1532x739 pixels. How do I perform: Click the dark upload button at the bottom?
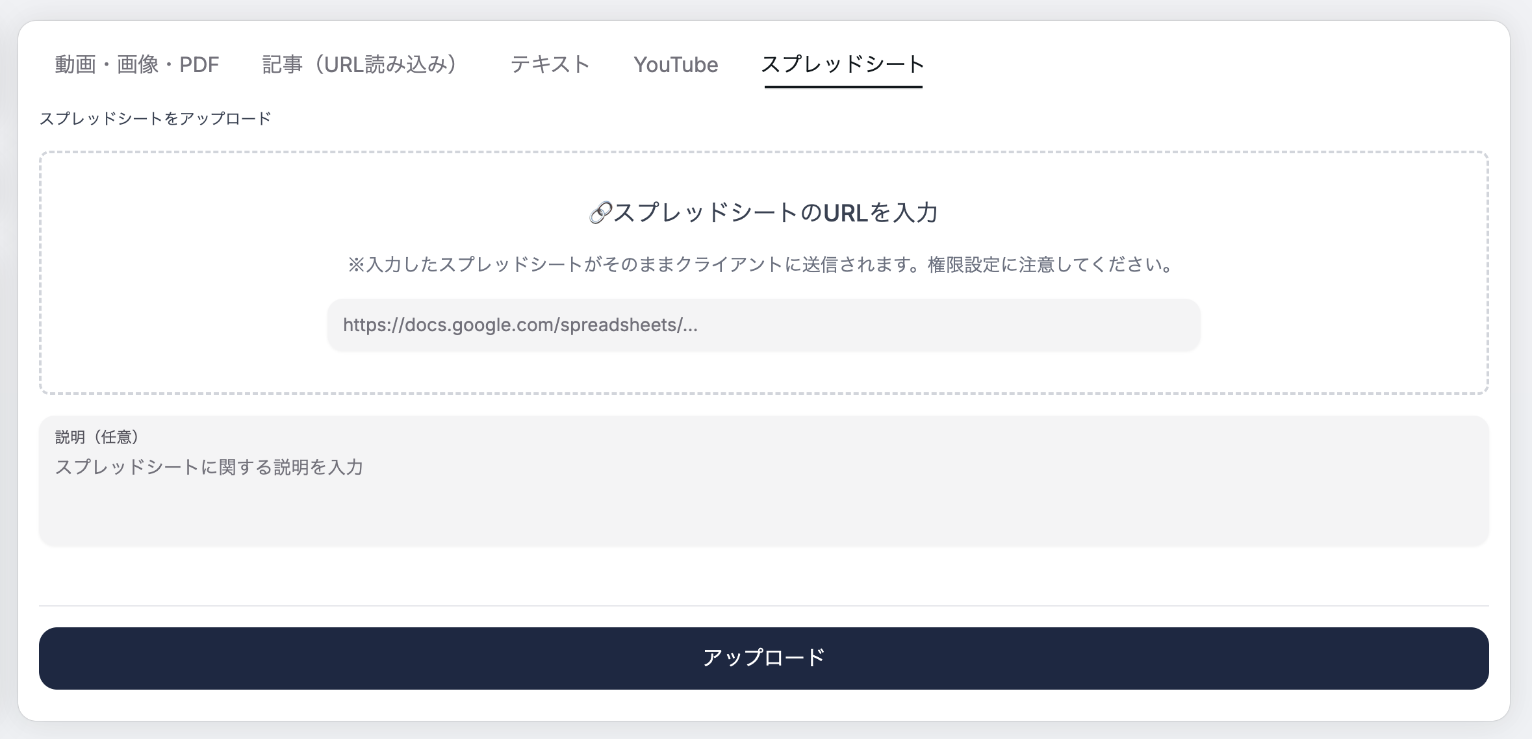pyautogui.click(x=765, y=657)
